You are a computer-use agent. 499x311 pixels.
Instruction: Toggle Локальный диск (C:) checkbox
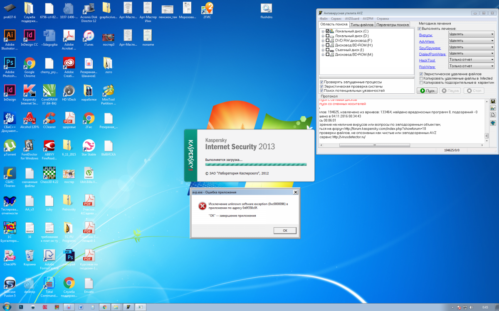point(328,31)
